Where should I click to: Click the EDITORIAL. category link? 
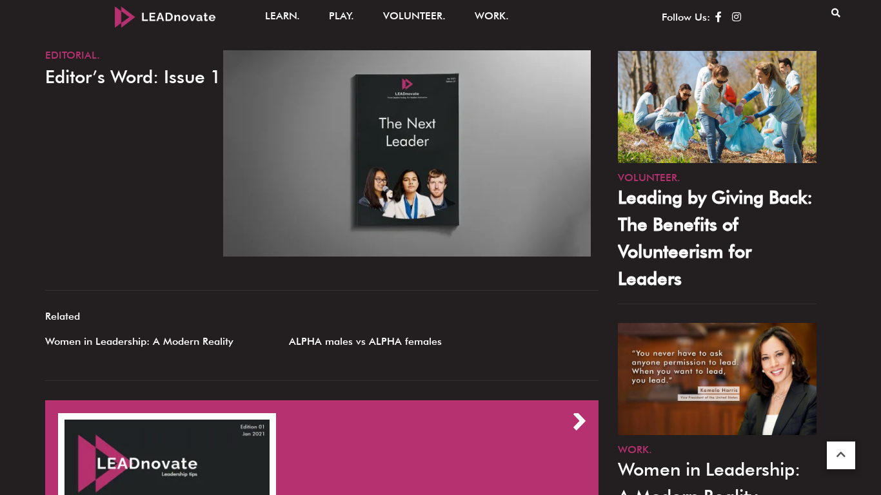[x=72, y=55]
